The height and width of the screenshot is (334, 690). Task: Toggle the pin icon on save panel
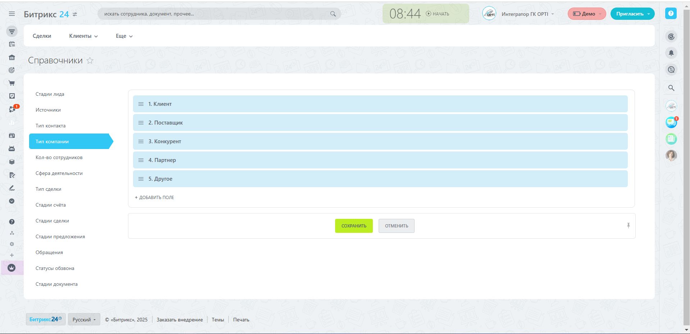(628, 226)
